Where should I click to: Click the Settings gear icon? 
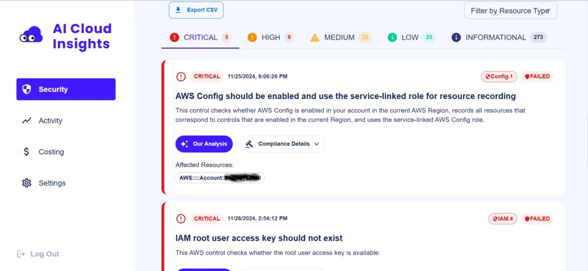click(26, 183)
